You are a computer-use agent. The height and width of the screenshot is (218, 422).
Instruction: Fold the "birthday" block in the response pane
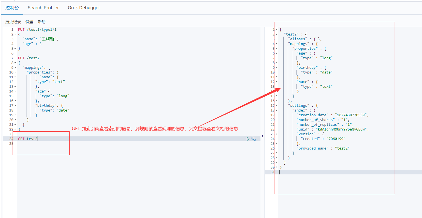pyautogui.click(x=277, y=68)
